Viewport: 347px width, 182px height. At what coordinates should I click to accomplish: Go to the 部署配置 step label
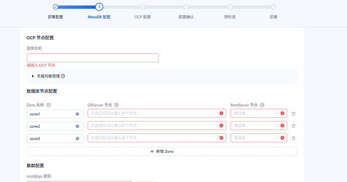(x=55, y=17)
